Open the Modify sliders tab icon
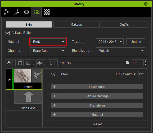This screenshot has height=133, width=153. 6,12
